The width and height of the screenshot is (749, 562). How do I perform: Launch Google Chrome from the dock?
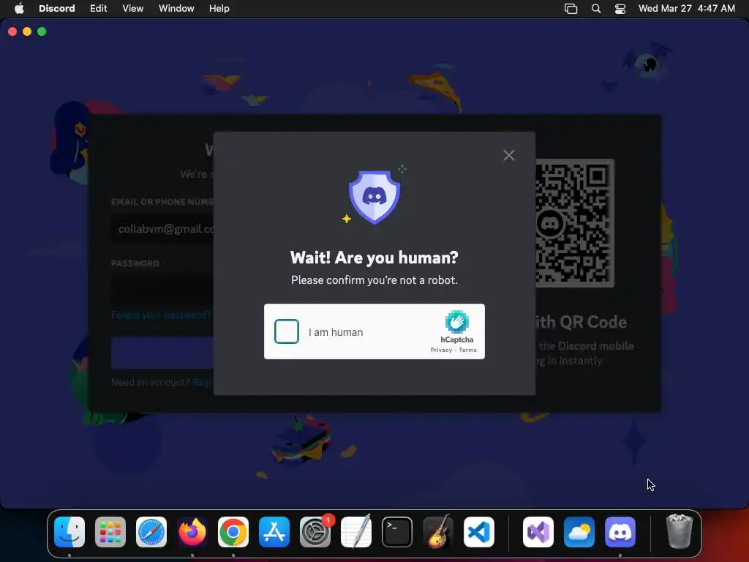point(233,532)
